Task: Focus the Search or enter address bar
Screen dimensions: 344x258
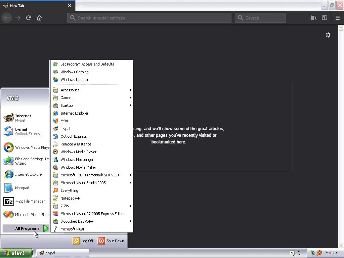Action: pos(149,18)
